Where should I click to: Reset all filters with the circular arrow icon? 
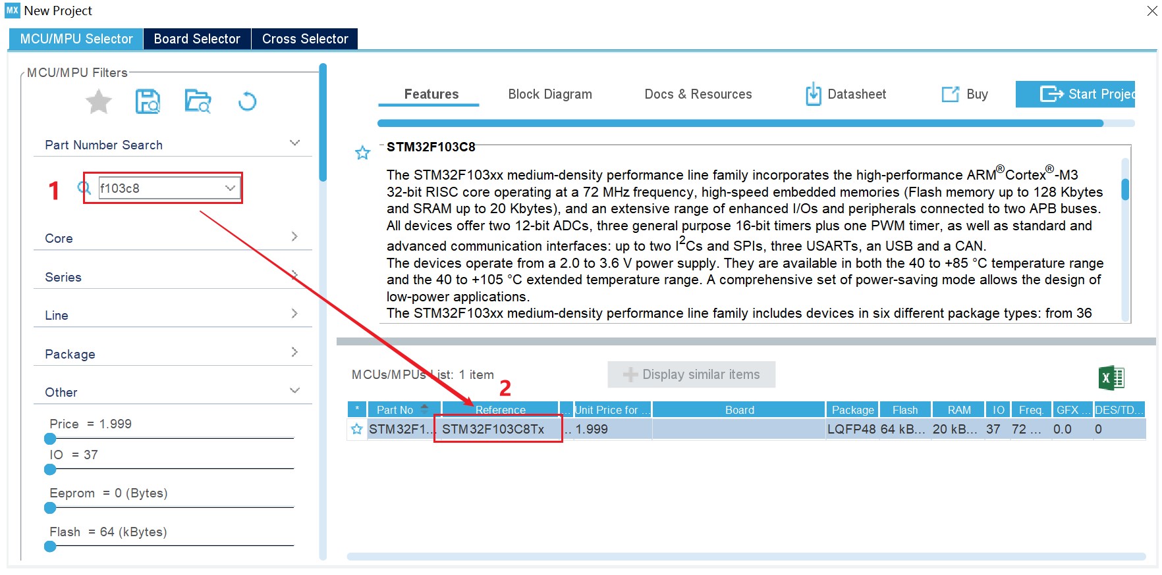click(x=247, y=102)
